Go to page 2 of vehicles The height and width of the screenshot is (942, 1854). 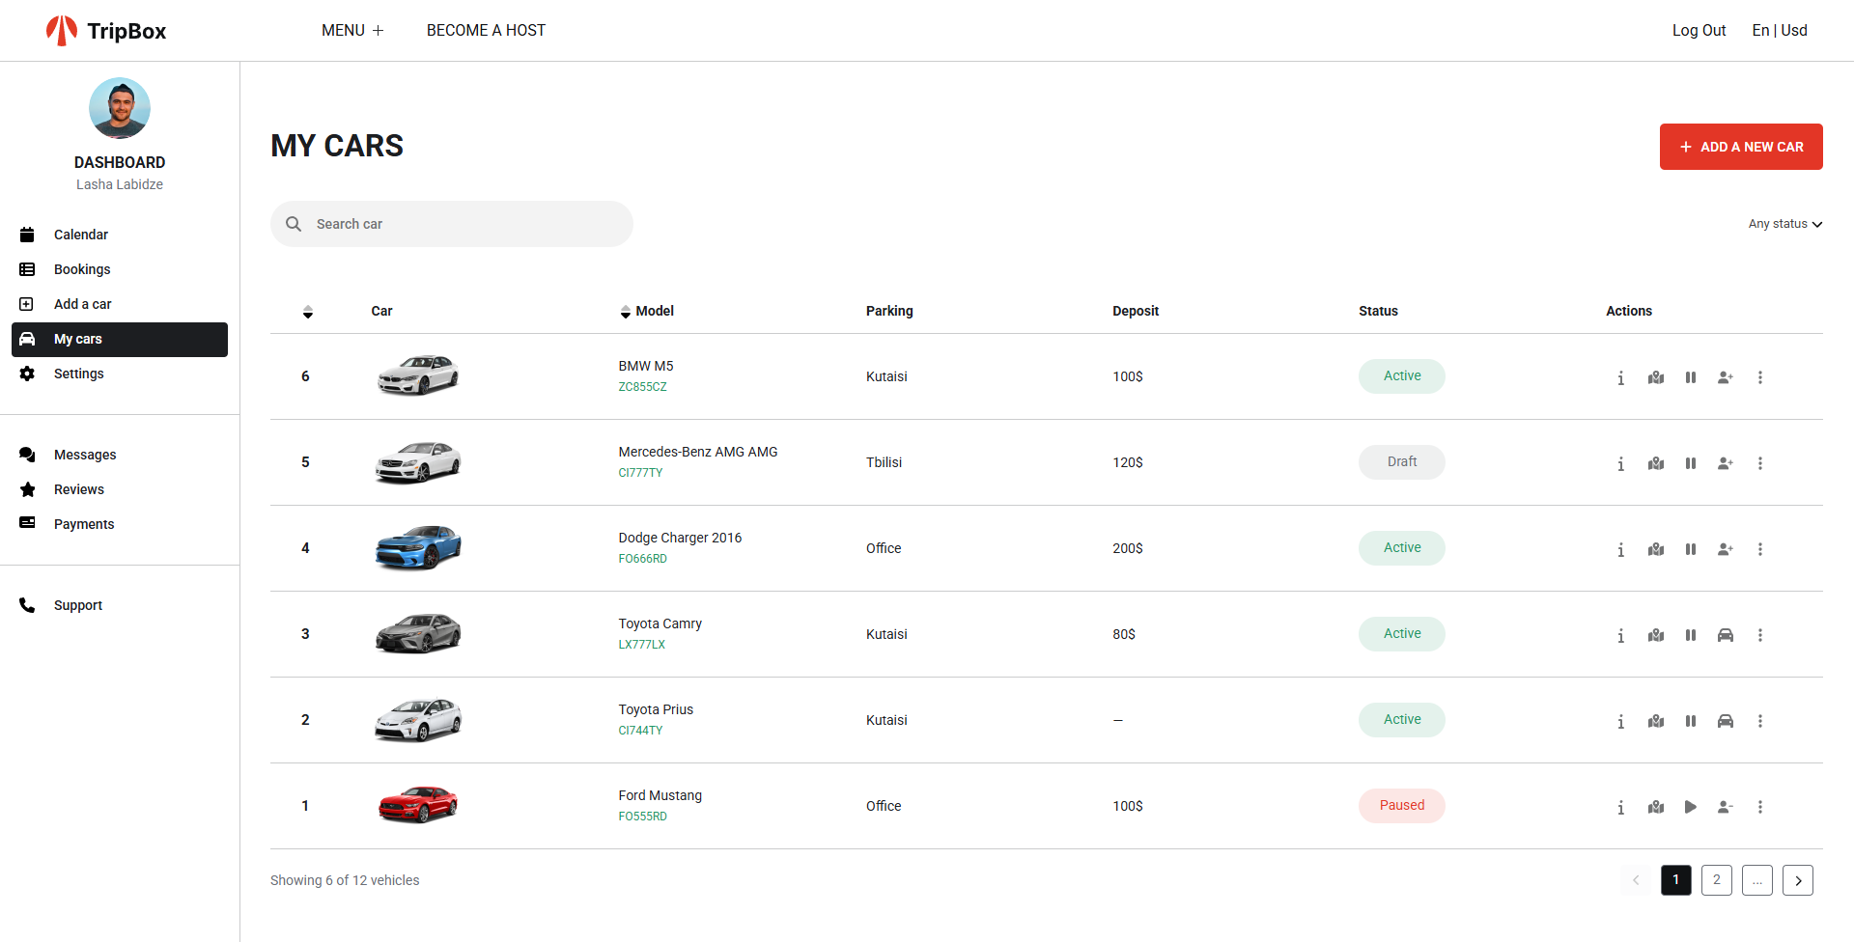1716,880
